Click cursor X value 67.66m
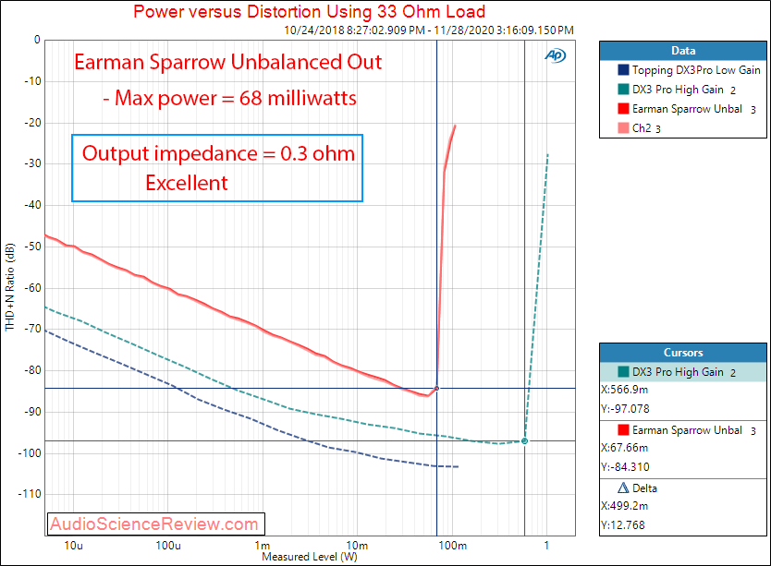The image size is (771, 566). point(624,448)
